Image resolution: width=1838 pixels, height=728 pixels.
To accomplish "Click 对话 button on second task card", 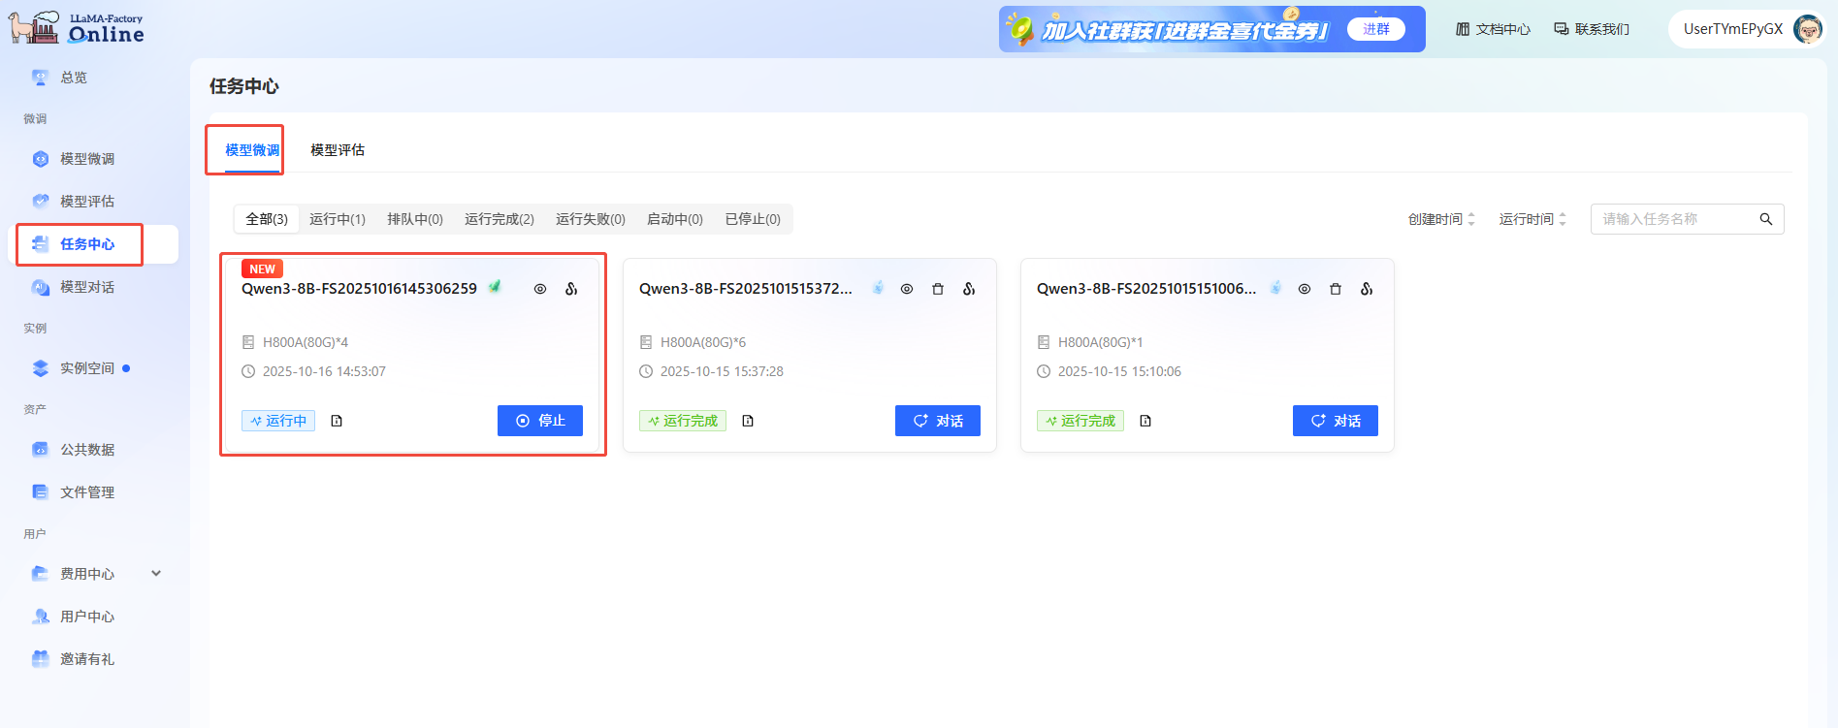I will click(x=938, y=421).
